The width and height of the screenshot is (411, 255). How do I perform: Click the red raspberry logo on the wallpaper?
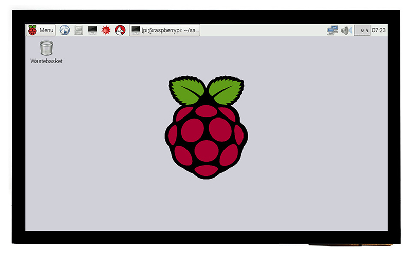[x=207, y=139]
